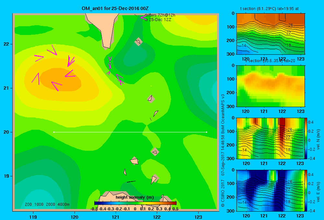Click the 'vel. E (m/s)' axis label
This screenshot has height=220, width=324.
pyautogui.click(x=318, y=192)
